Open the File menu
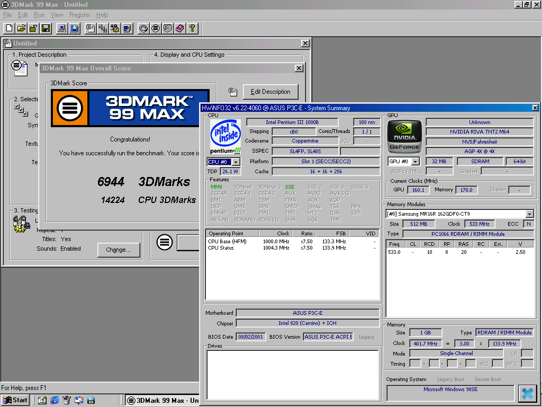The image size is (542, 407). 7,15
